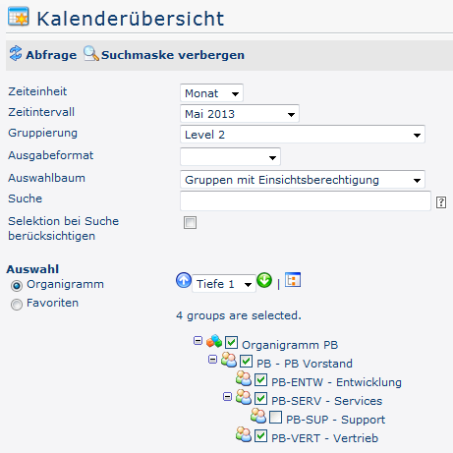
Task: Click the group icon beside PB-SUP - Support
Action: click(x=258, y=417)
